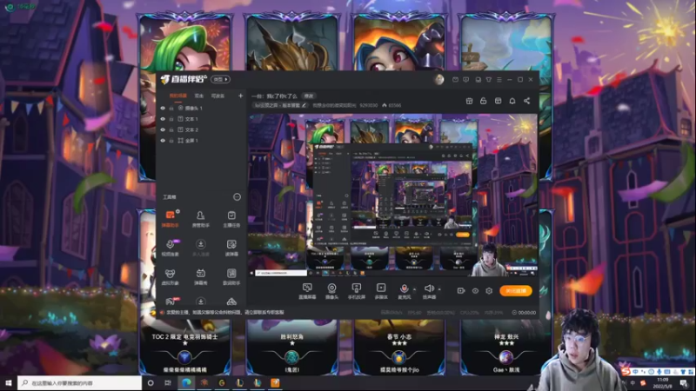Screen dimensions: 696x391
Task: Select the 全屏 1 source row
Action: [x=202, y=141]
